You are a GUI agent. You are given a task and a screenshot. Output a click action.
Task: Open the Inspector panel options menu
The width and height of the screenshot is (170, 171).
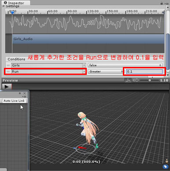pyautogui.click(x=167, y=3)
